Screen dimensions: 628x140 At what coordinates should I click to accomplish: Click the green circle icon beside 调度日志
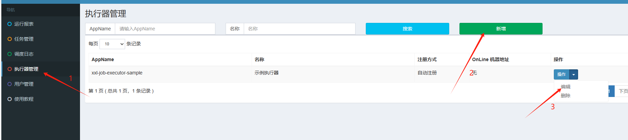point(10,54)
